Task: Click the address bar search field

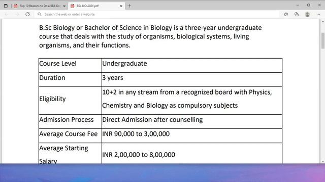Action: (157, 14)
